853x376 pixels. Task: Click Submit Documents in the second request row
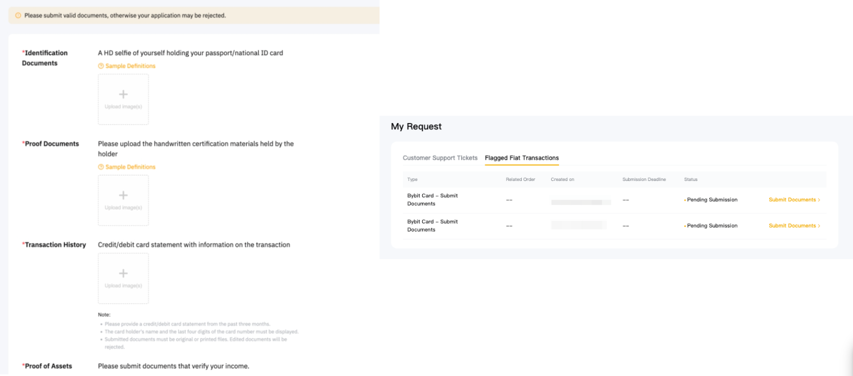792,226
